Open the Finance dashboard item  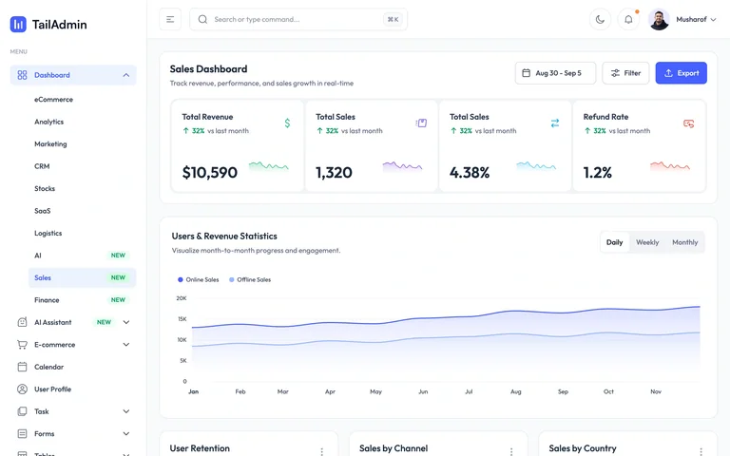pos(47,300)
